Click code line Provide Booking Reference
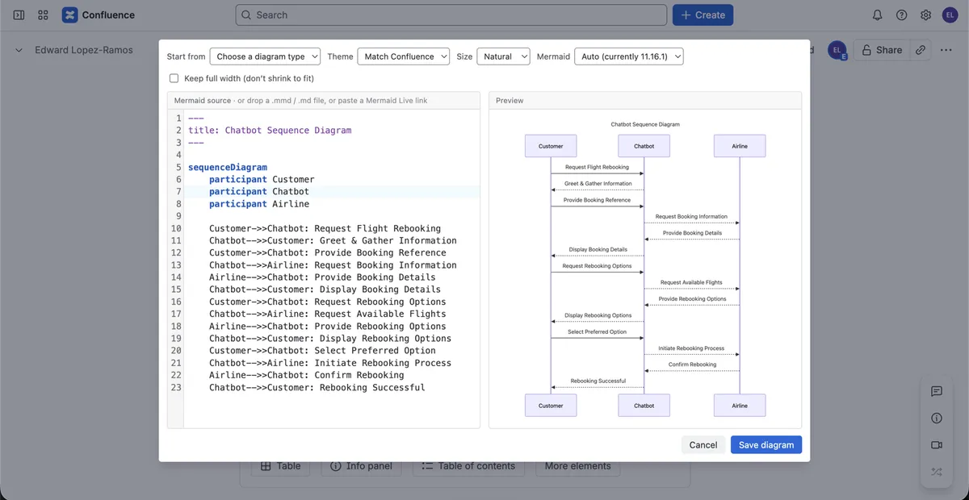 [328, 252]
